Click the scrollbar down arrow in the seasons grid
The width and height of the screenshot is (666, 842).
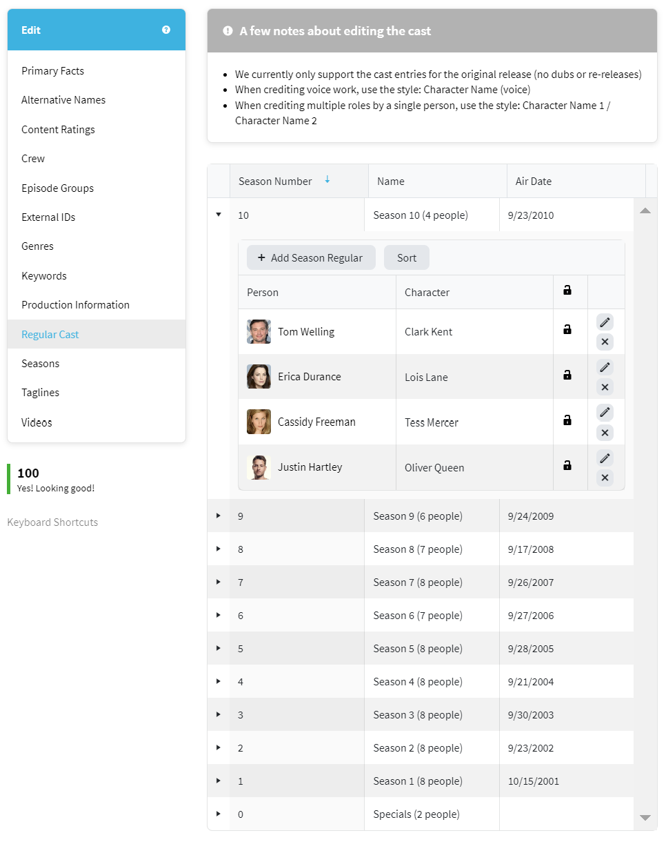point(645,818)
